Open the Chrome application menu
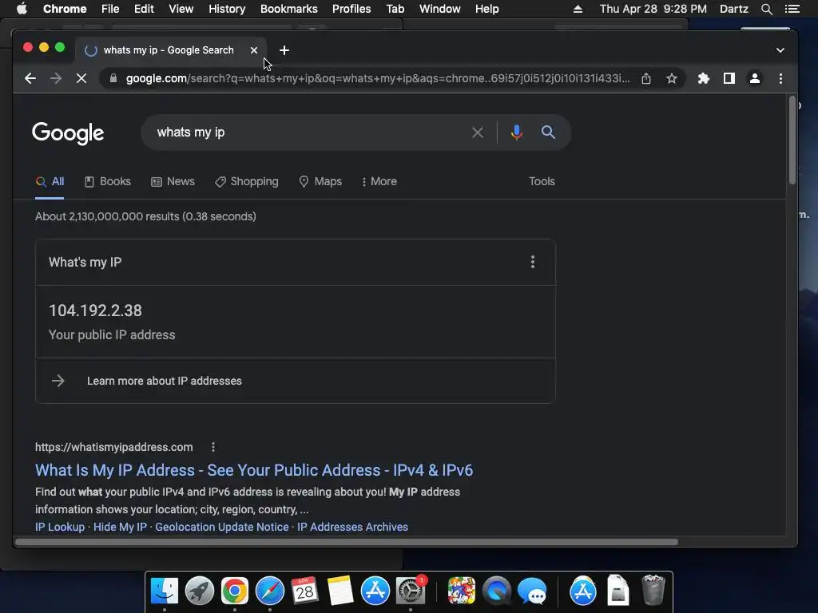Screen dimensions: 818x613 click(65, 9)
